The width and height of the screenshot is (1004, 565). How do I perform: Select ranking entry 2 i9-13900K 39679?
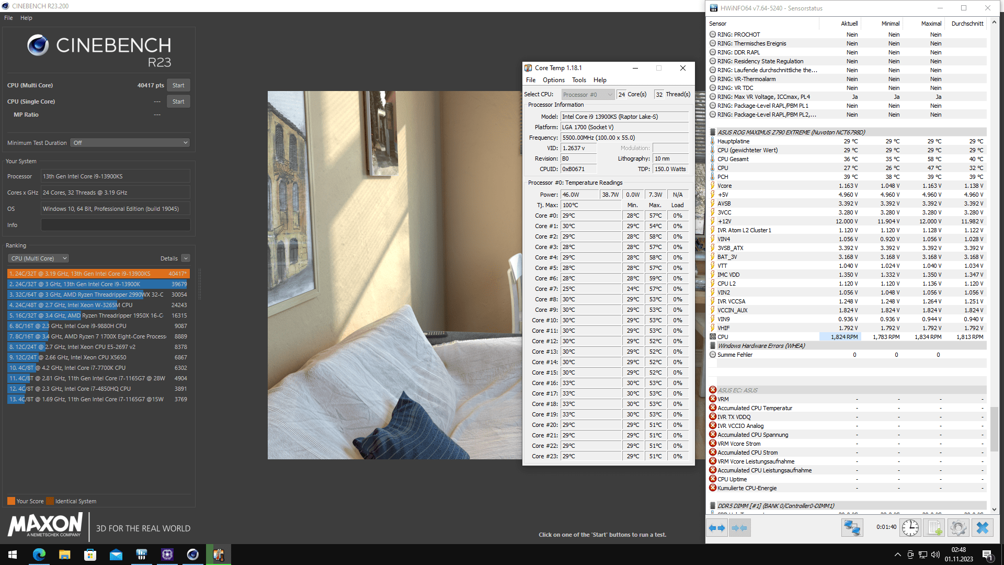tap(98, 284)
